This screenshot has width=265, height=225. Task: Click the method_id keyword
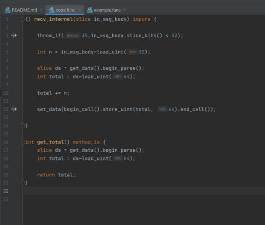pos(86,142)
